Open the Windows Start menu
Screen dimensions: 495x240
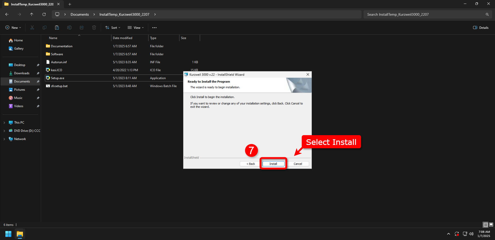tap(8, 234)
